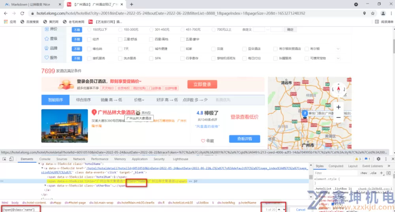This screenshot has width=395, height=212.
Task: Click the map marker numbered 2
Action: point(305,113)
